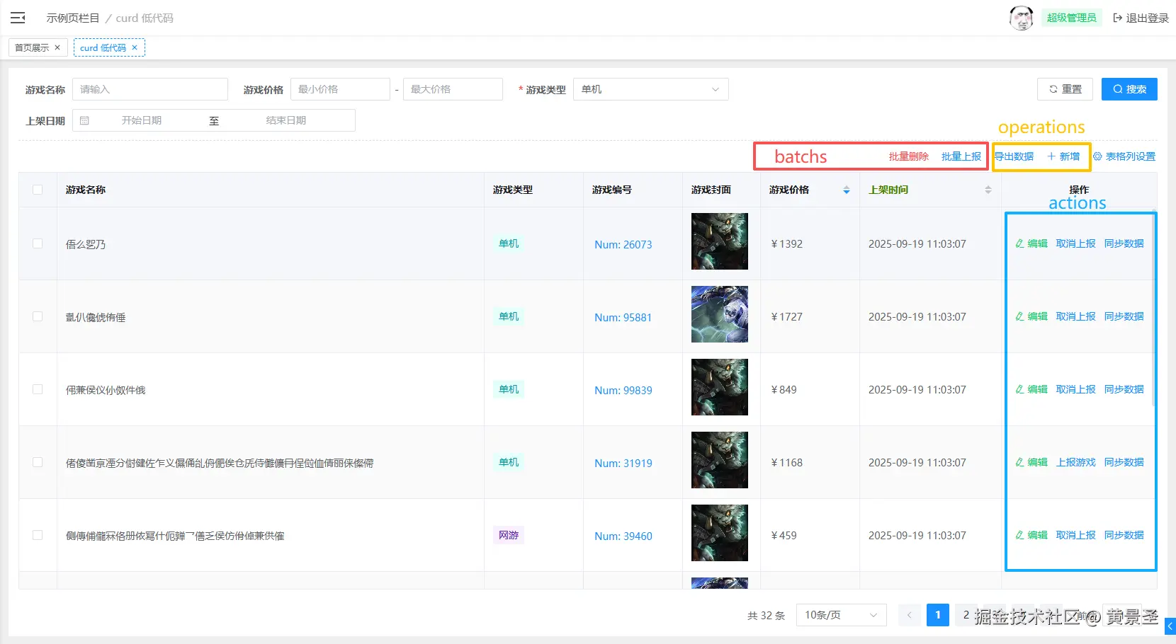
Task: Select page 1 in pagination
Action: point(938,615)
